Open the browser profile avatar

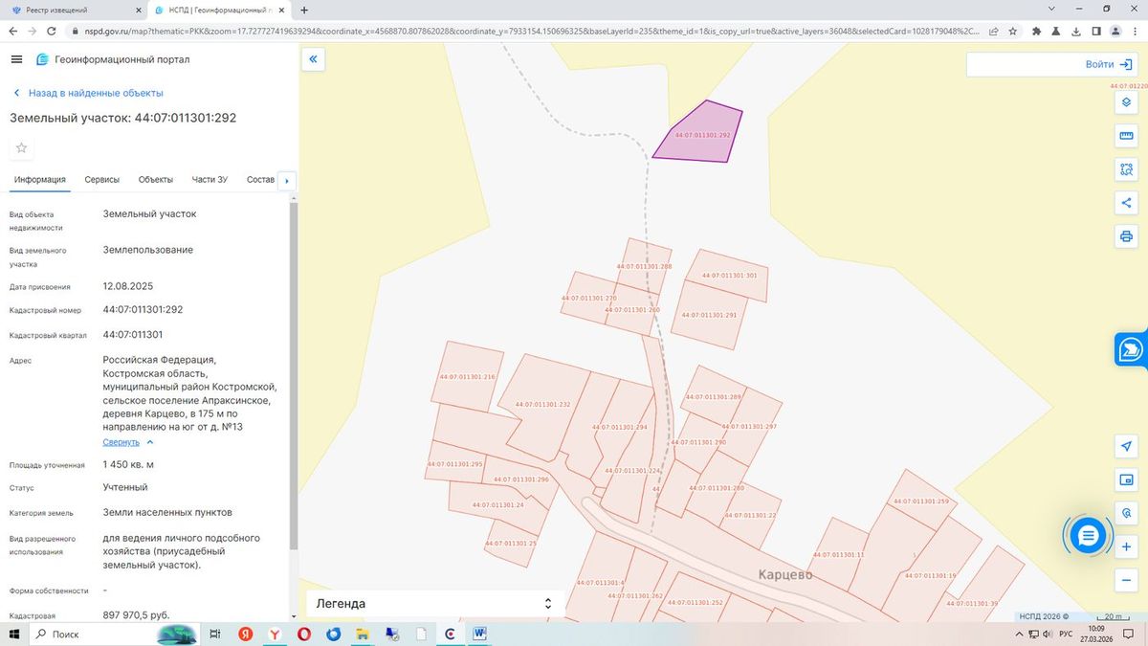(x=1115, y=31)
